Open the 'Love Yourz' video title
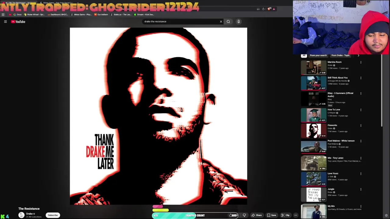Image resolution: width=390 pixels, height=219 pixels. 333,173
